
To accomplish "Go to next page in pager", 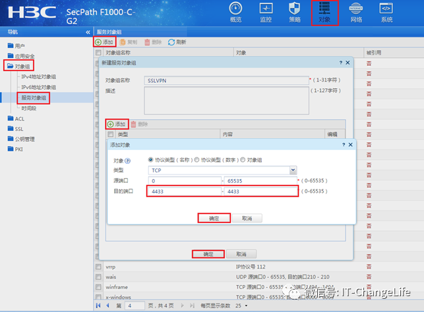I will point(182,305).
